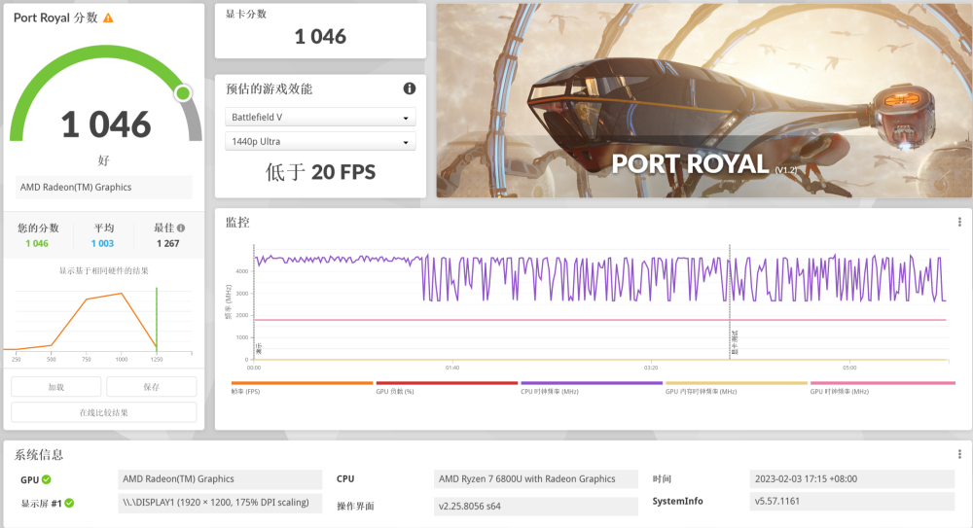973x528 pixels.
Task: Click the info icon next to 最佳
Action: click(180, 228)
